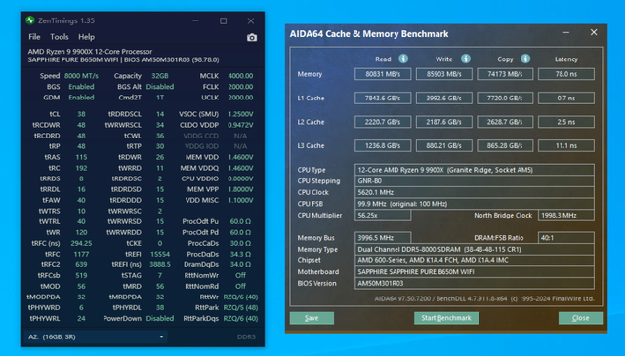Minimize the ZenTimings window
625x356 pixels.
coord(195,20)
